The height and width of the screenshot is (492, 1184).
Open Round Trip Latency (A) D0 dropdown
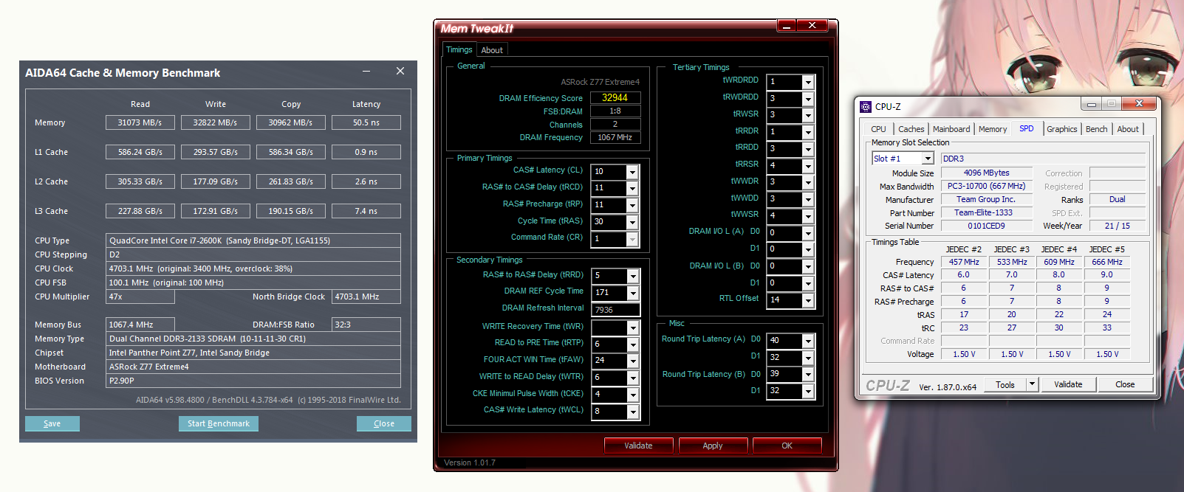click(x=808, y=341)
